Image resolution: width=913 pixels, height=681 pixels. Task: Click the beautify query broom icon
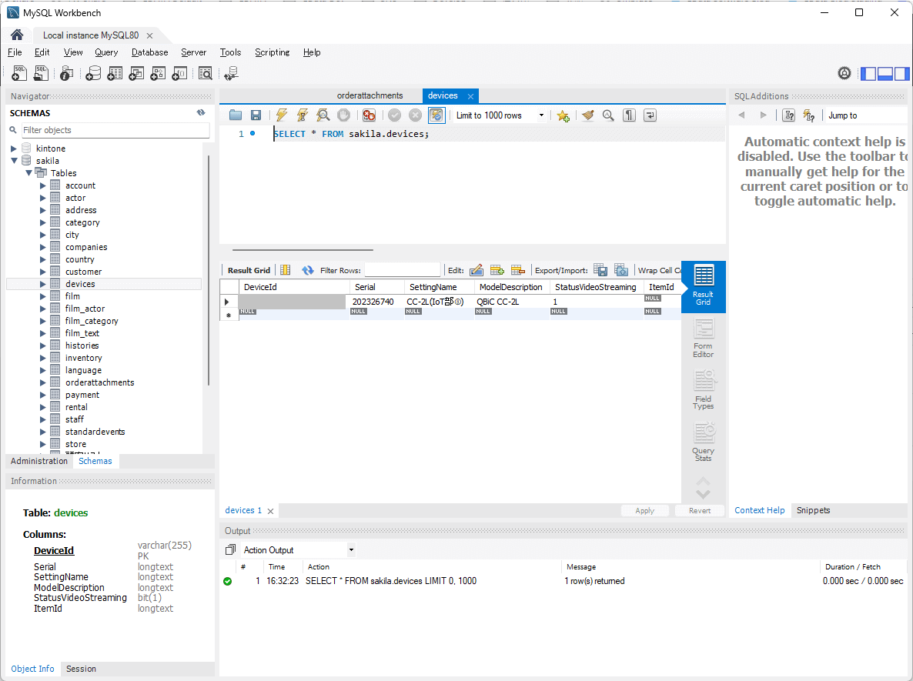[588, 115]
